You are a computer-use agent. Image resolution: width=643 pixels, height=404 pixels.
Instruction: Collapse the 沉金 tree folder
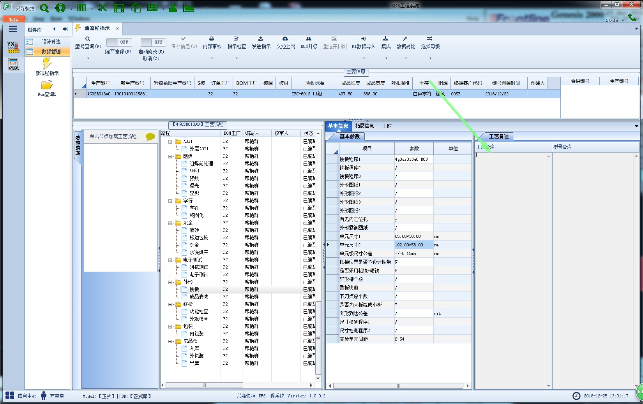170,223
